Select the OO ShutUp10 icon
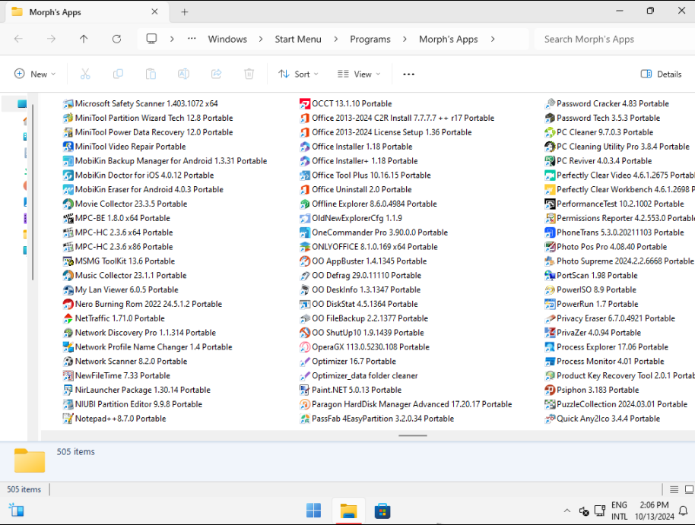695x525 pixels. pyautogui.click(x=304, y=332)
